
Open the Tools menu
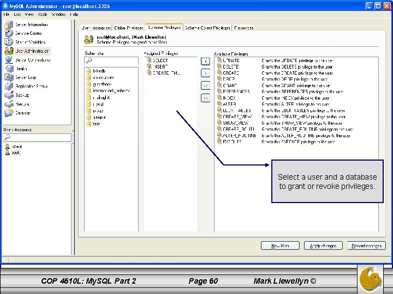[x=43, y=14]
